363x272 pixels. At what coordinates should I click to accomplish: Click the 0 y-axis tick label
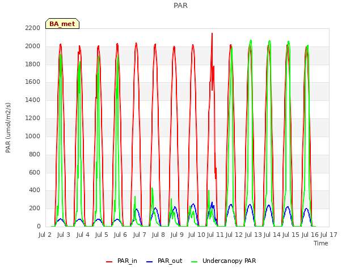39,226
